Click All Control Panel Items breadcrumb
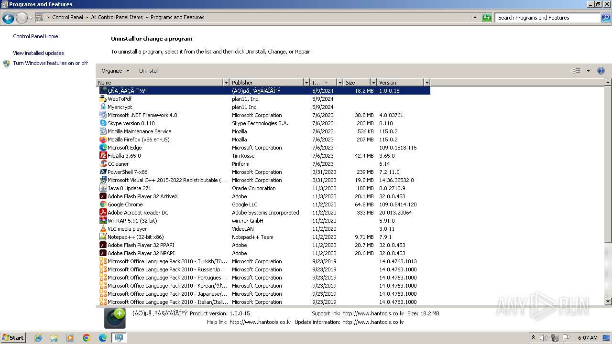 pyautogui.click(x=117, y=17)
